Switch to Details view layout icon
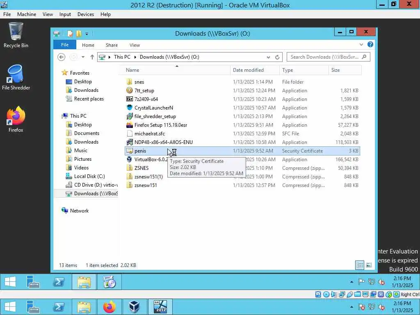Image resolution: width=420 pixels, height=315 pixels. click(x=360, y=265)
